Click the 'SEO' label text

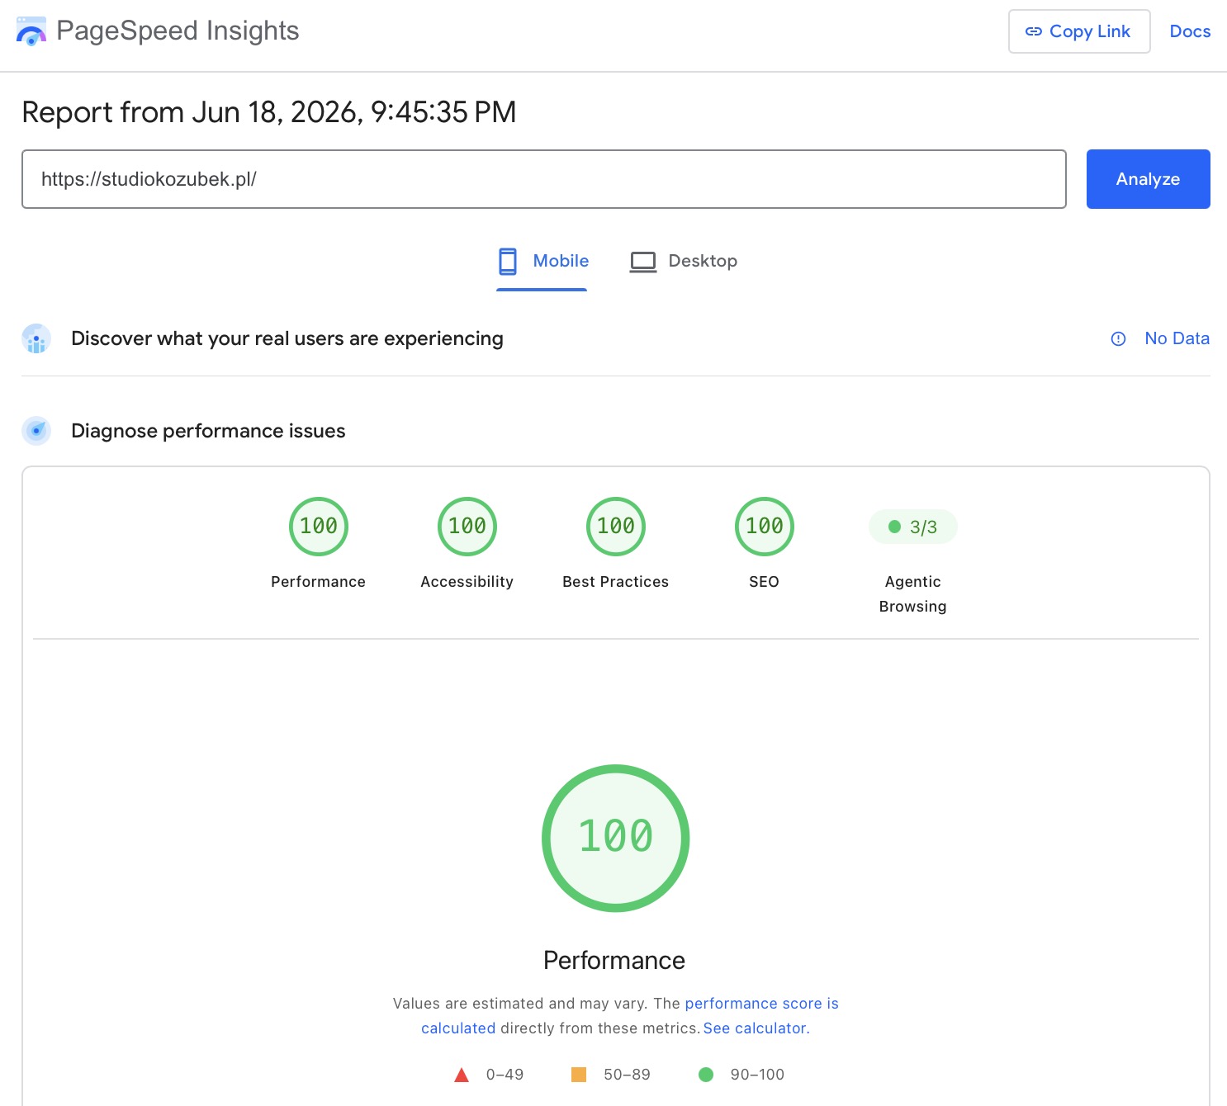765,582
